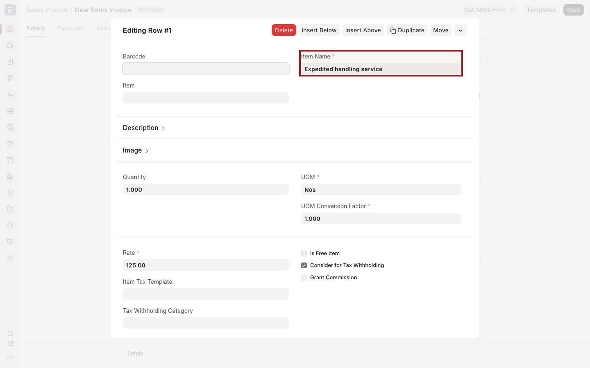This screenshot has width=590, height=368.
Task: Save the sales invoice
Action: (x=574, y=10)
